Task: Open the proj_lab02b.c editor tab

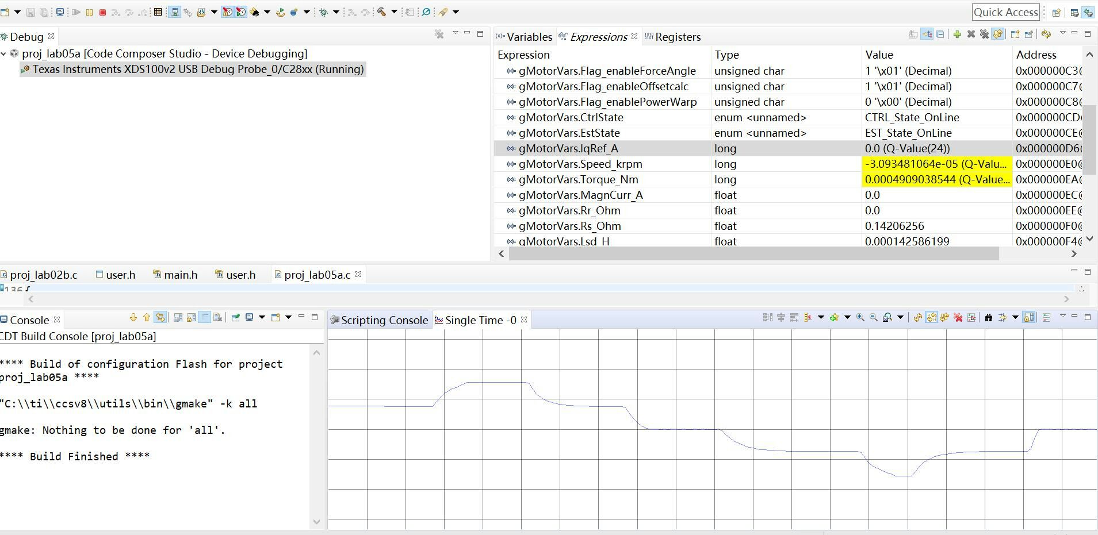Action: pyautogui.click(x=39, y=275)
